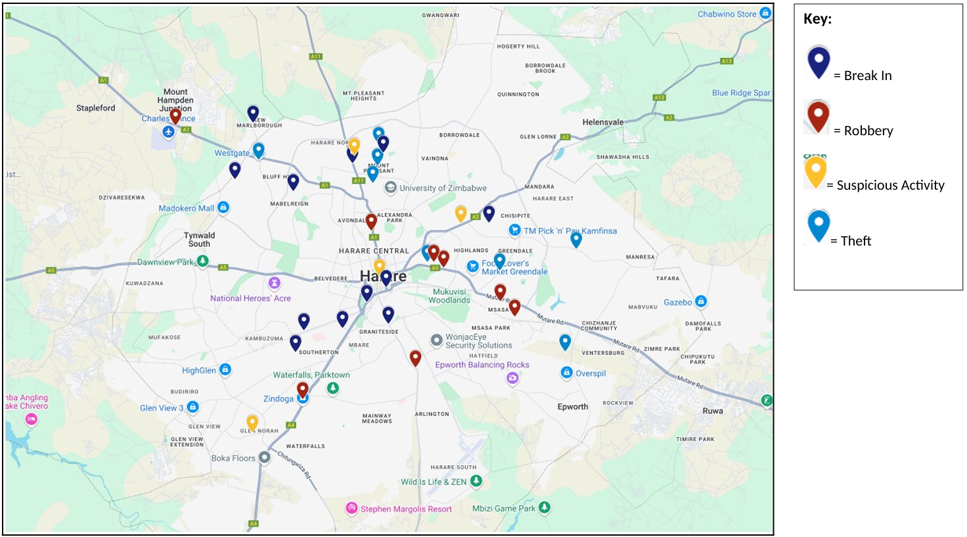Screen dimensions: 967x537
Task: Select the Boka Floors marker icon
Action: [264, 457]
